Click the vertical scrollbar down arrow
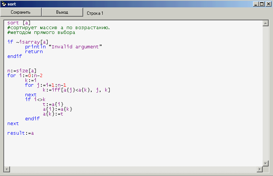The image size is (273, 176). click(x=266, y=163)
